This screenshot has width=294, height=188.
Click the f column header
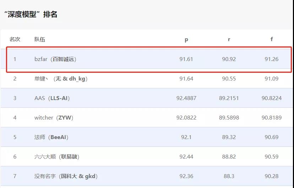(272, 39)
